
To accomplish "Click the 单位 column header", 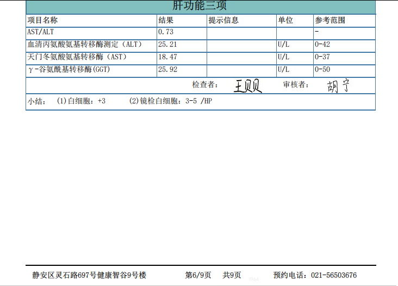I will point(285,21).
